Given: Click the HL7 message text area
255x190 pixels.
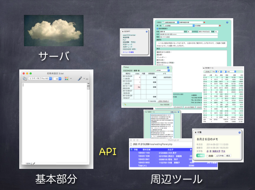Looking at the screenshot, I should pyautogui.click(x=162, y=126).
